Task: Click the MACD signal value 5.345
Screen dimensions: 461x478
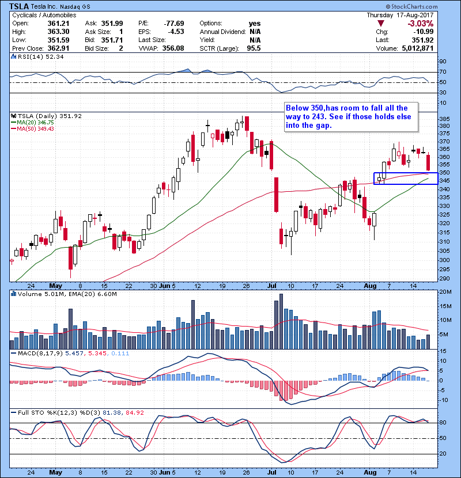Action: 97,354
